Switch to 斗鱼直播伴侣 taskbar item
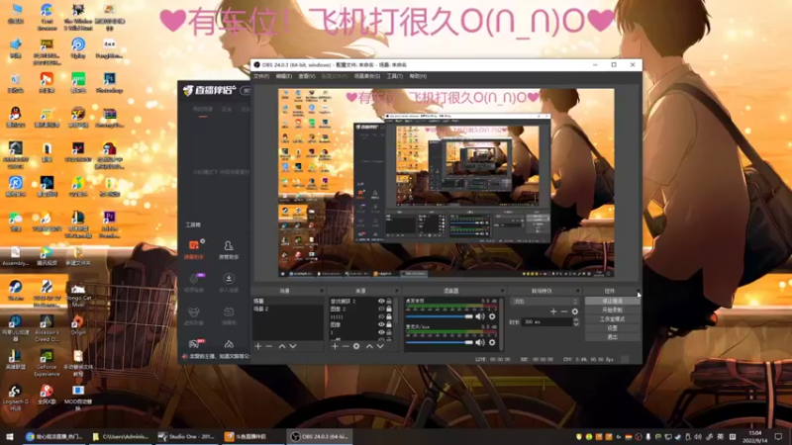The width and height of the screenshot is (792, 445). 250,436
